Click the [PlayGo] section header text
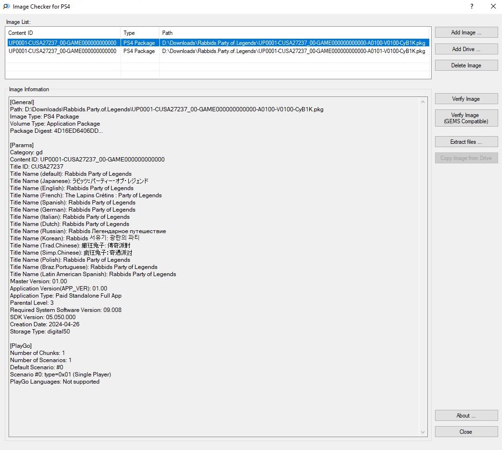 click(x=21, y=346)
